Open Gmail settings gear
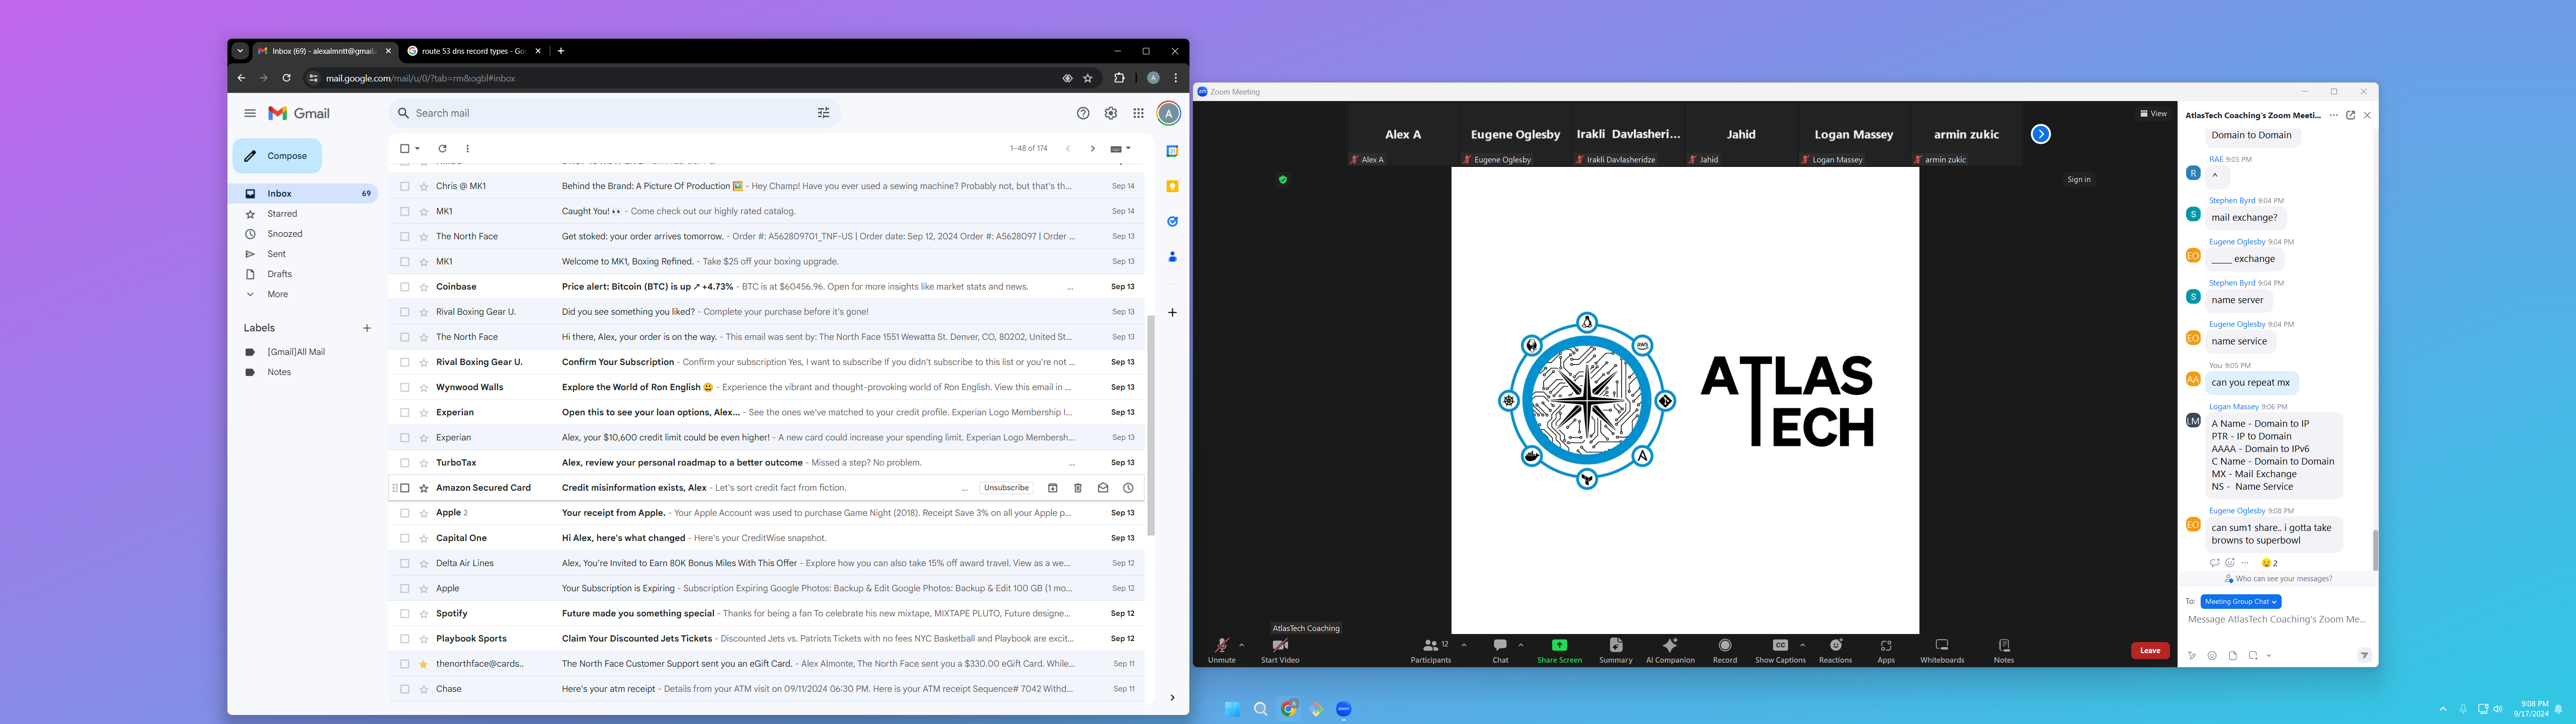This screenshot has width=2576, height=724. [x=1110, y=113]
